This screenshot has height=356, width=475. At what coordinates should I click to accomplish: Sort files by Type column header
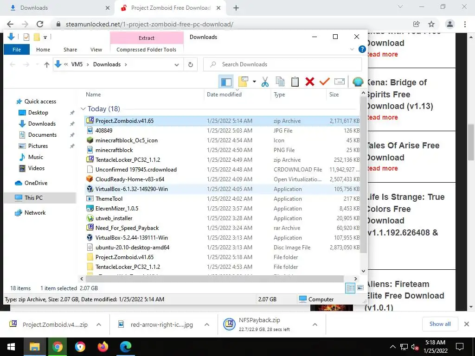[x=279, y=95]
